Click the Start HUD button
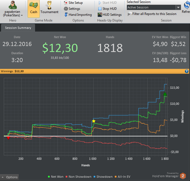The height and width of the screenshot is (181, 190). point(107,3)
